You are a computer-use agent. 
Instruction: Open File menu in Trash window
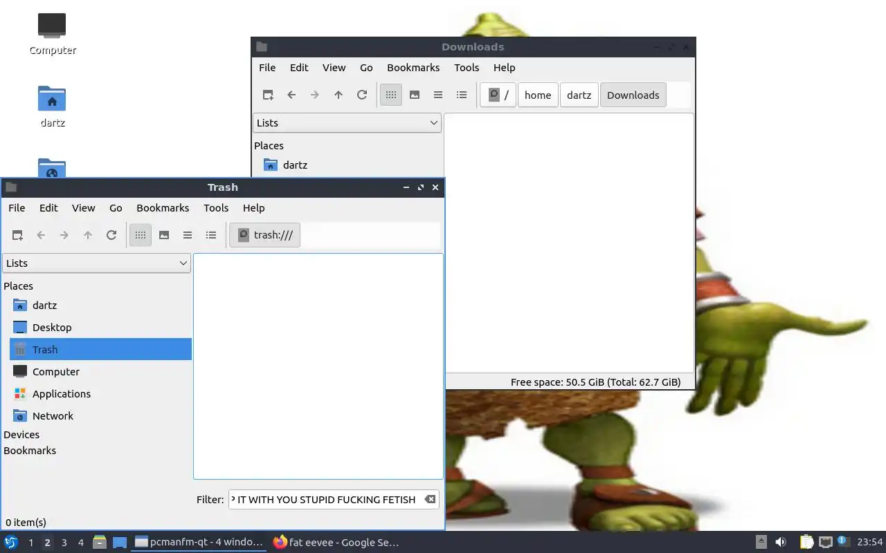tap(17, 208)
